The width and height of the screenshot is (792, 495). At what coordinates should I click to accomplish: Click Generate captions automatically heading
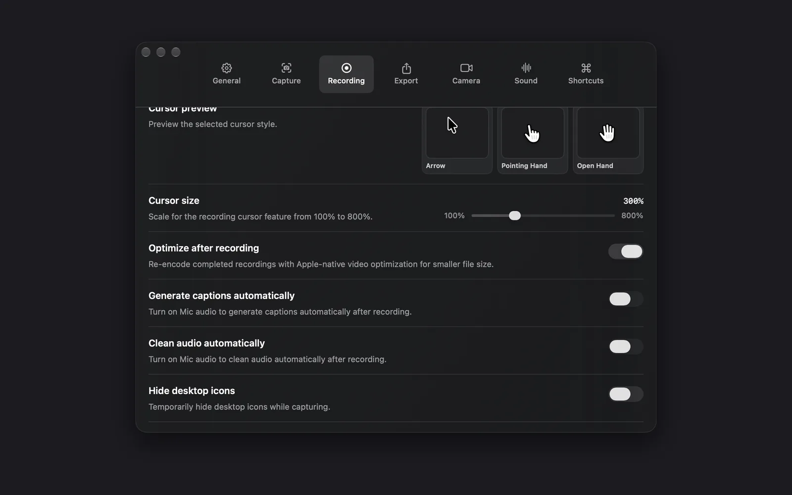[221, 296]
